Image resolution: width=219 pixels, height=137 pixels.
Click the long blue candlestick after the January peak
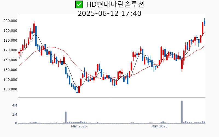(36, 36)
